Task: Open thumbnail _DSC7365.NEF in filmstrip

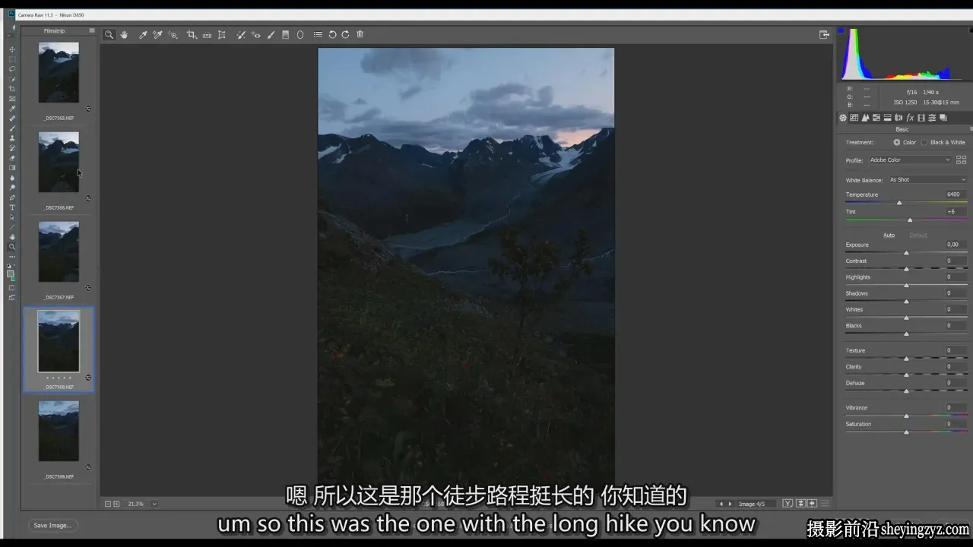Action: (x=59, y=72)
